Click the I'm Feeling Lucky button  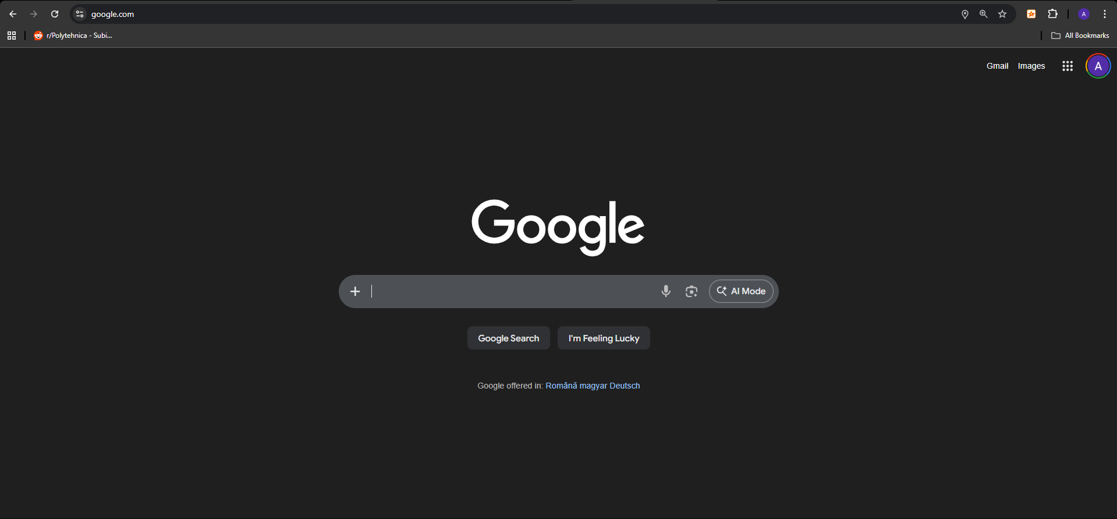(x=604, y=338)
